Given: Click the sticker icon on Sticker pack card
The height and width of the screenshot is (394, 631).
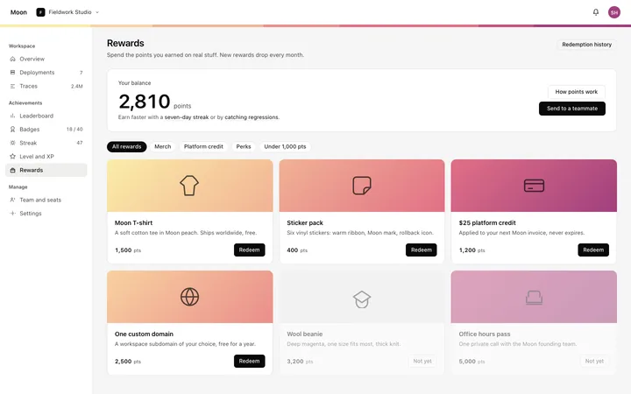Looking at the screenshot, I should [x=362, y=186].
